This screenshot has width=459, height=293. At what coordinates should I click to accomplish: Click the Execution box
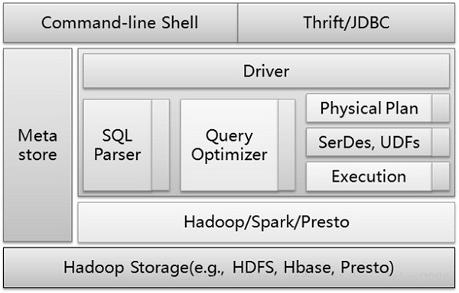pyautogui.click(x=369, y=177)
